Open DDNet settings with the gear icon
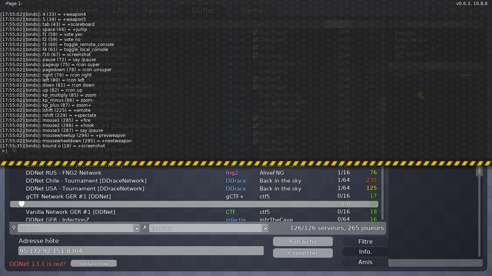This screenshot has width=492, height=276. tap(453, 10)
